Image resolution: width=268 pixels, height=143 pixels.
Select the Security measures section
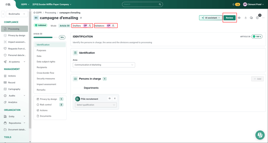(x=50, y=78)
